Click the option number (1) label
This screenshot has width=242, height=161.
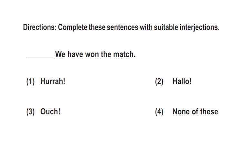tap(30, 81)
